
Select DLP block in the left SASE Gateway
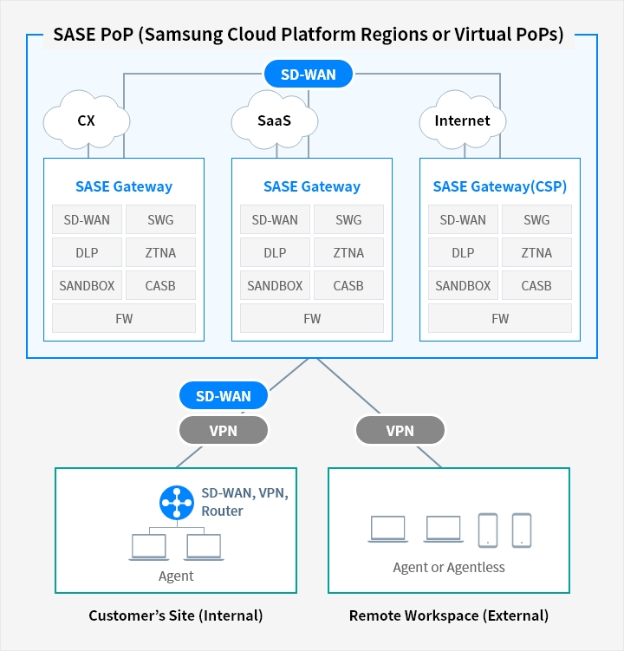click(87, 253)
